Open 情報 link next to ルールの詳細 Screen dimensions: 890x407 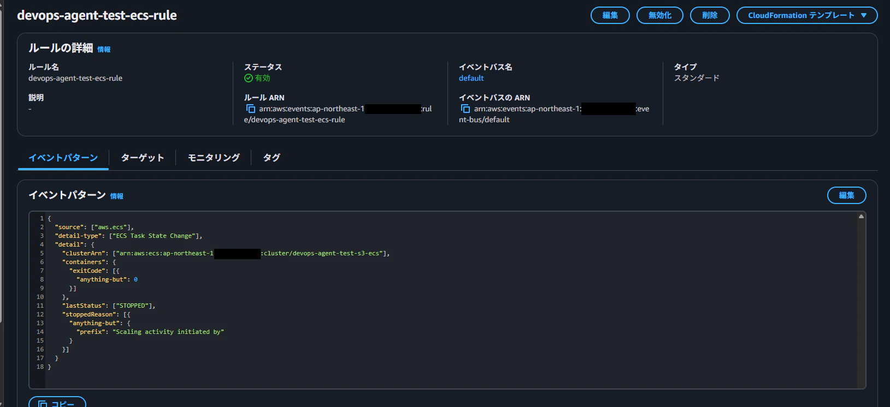click(104, 50)
